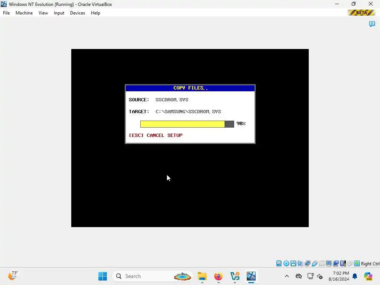
Task: Click the muted volume tray icon
Action: click(320, 276)
